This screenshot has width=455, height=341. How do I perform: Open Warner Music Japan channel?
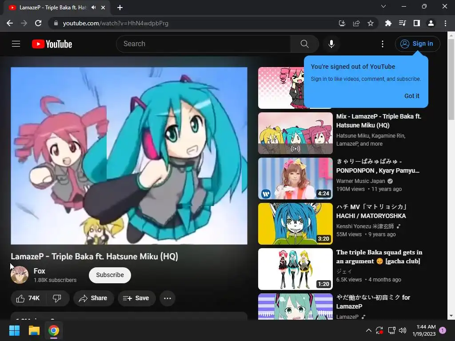[x=361, y=181]
